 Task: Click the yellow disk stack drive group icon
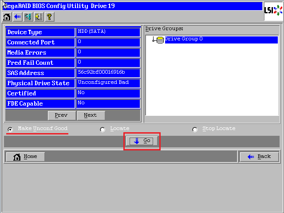pyautogui.click(x=160, y=40)
